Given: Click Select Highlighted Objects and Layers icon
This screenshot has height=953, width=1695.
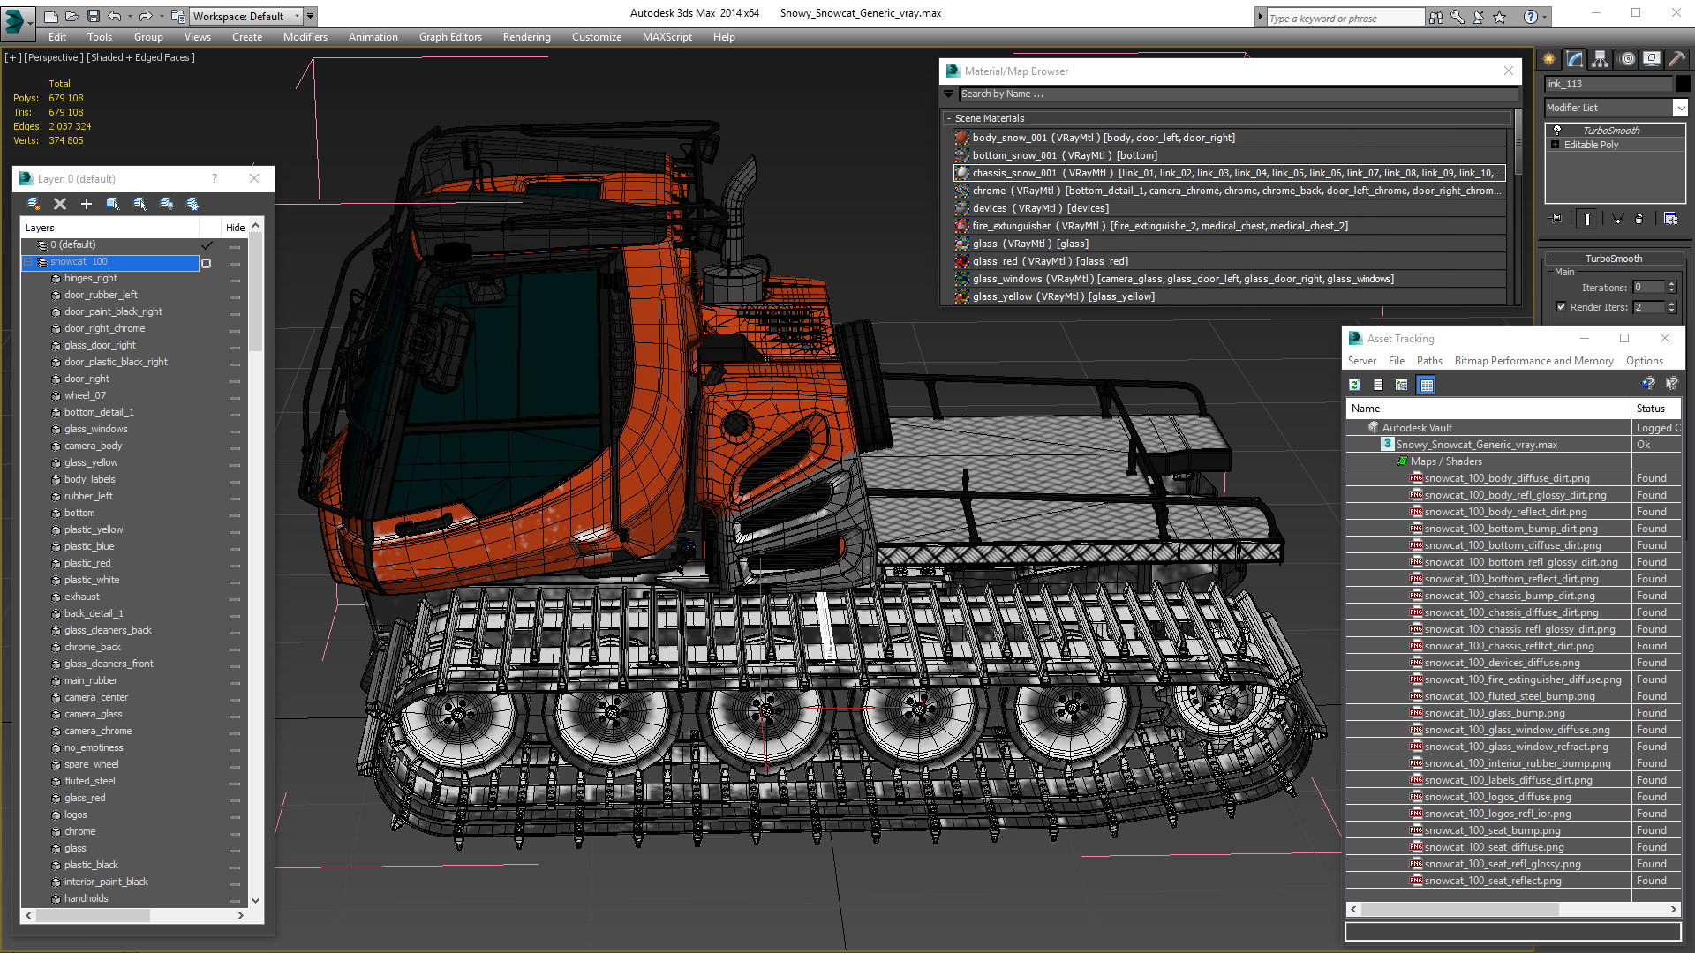Looking at the screenshot, I should [x=113, y=204].
